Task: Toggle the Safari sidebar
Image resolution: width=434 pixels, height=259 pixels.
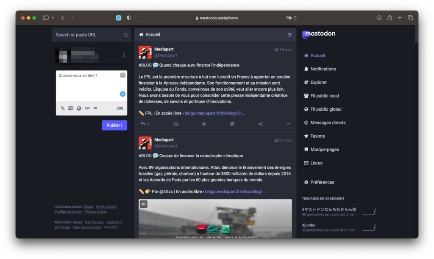Action: point(46,18)
